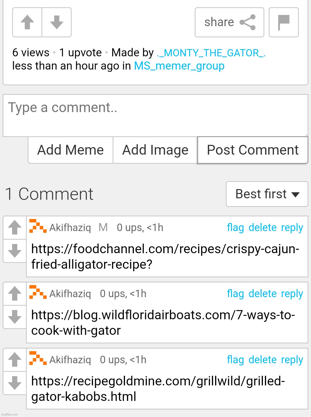Click the Add Image button
This screenshot has height=417, width=311.
(x=155, y=150)
